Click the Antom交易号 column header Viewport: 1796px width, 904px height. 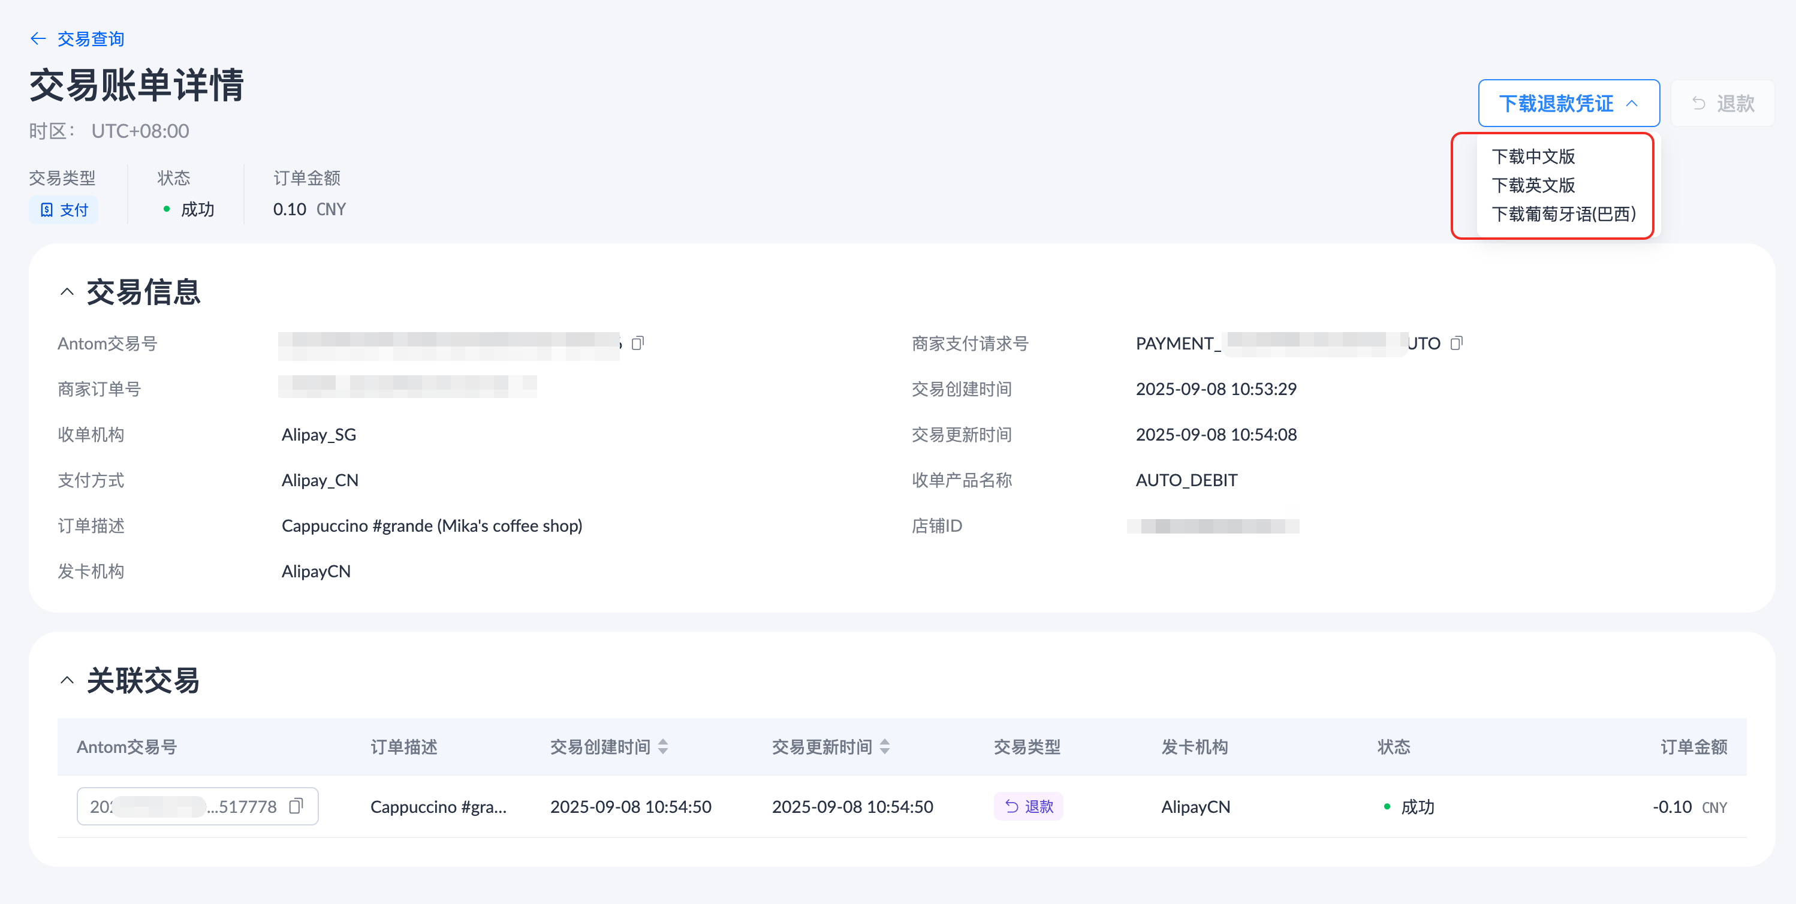click(x=126, y=747)
